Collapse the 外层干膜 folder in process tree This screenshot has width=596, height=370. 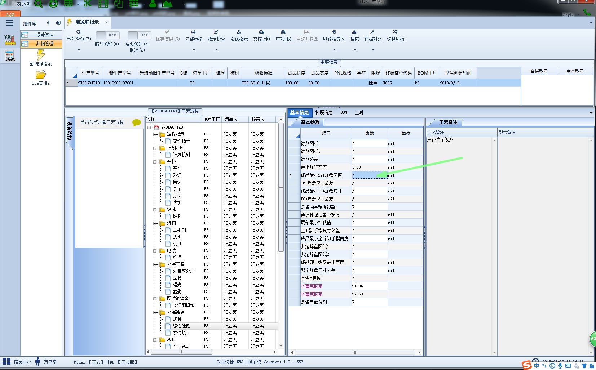(155, 264)
